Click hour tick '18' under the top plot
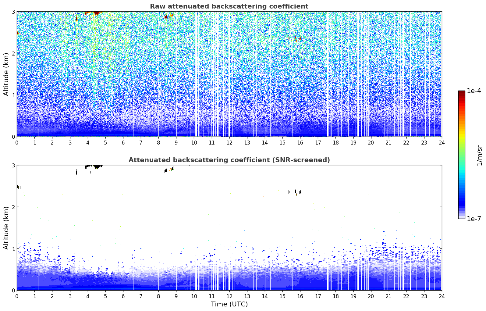Image resolution: width=486 pixels, height=311 pixels. coord(335,142)
